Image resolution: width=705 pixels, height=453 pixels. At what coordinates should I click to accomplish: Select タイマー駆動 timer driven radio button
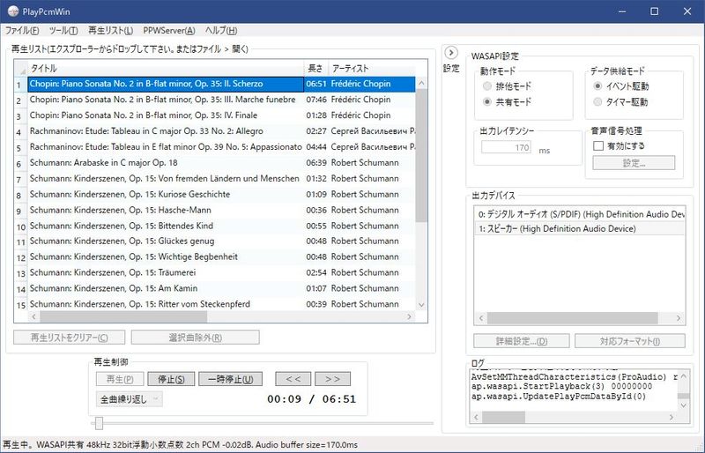[598, 102]
